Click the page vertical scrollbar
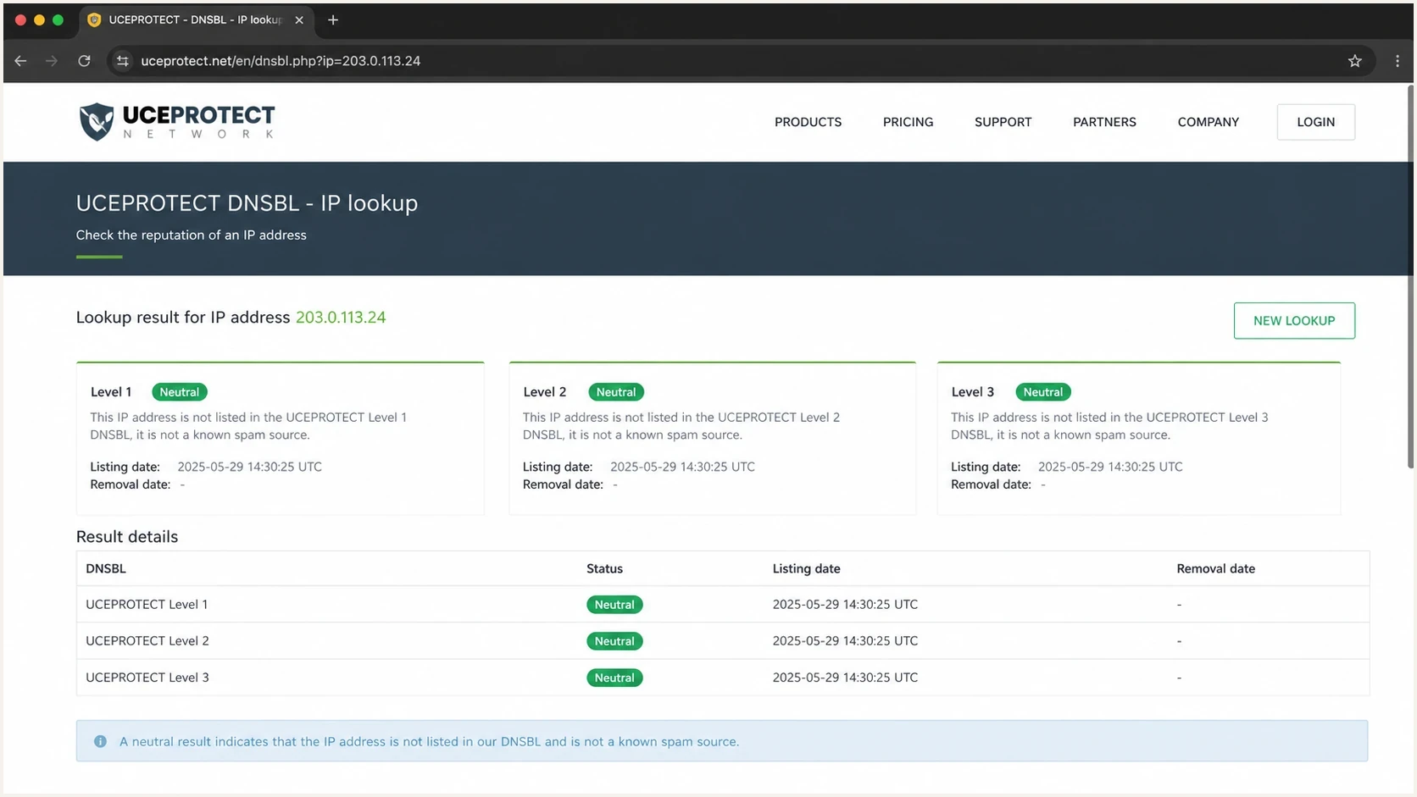 pyautogui.click(x=1410, y=275)
